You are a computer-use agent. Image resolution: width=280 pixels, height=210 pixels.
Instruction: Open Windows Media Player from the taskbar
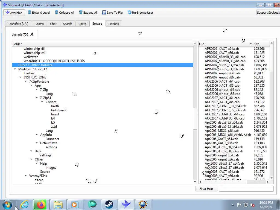tap(75, 205)
